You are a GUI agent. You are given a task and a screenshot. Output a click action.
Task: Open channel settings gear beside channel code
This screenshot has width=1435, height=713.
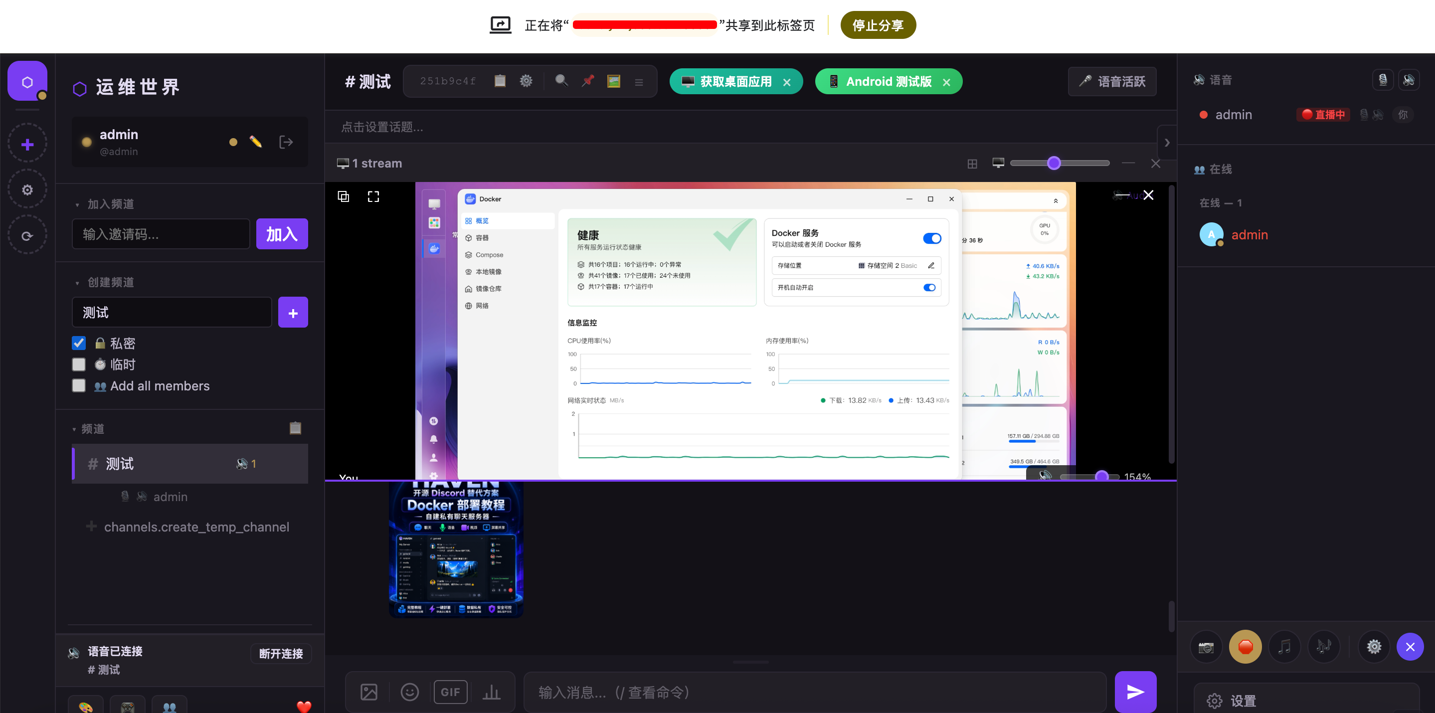(x=526, y=81)
